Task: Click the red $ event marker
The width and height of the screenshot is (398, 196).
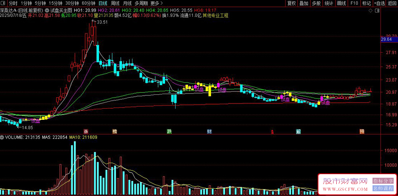Action: [x=272, y=132]
